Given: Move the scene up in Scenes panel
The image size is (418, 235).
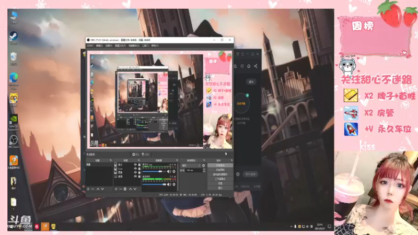Looking at the screenshot, I should [x=98, y=189].
